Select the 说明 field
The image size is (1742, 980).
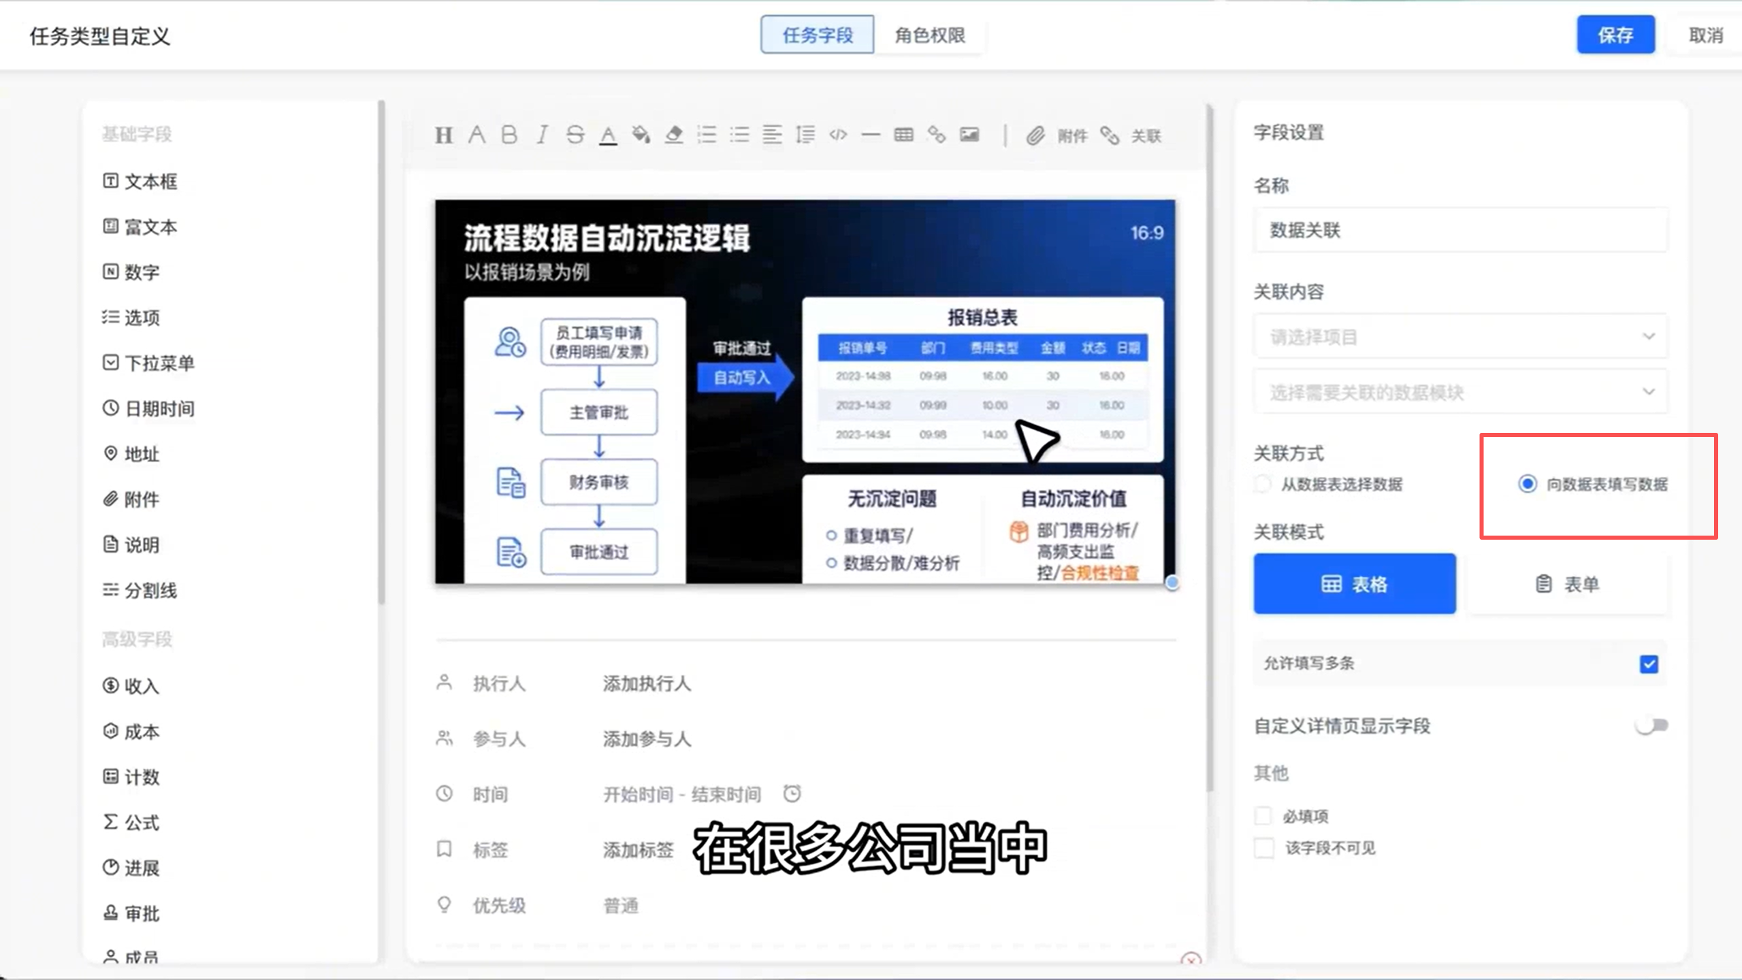(131, 544)
